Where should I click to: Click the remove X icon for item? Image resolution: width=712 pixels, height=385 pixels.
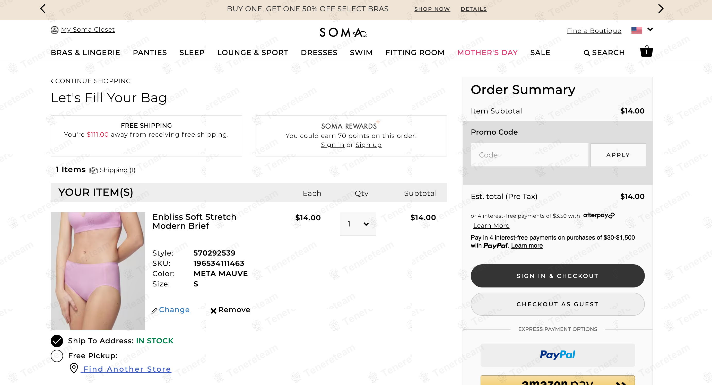[213, 311]
